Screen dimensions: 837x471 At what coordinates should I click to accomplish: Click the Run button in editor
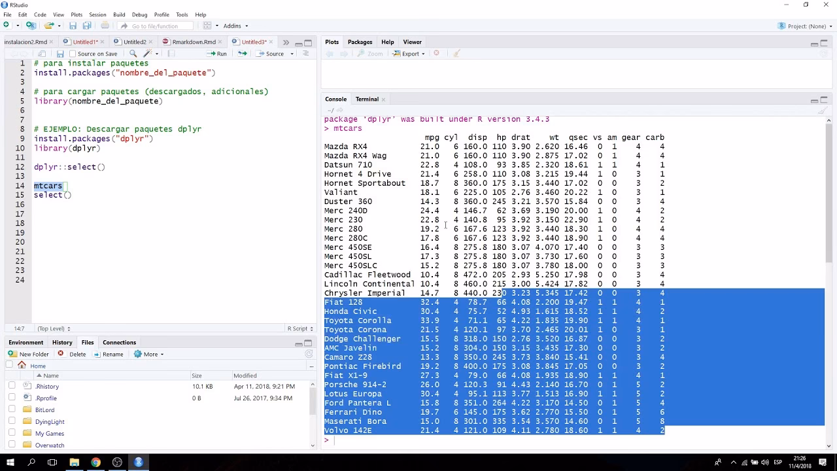click(217, 54)
